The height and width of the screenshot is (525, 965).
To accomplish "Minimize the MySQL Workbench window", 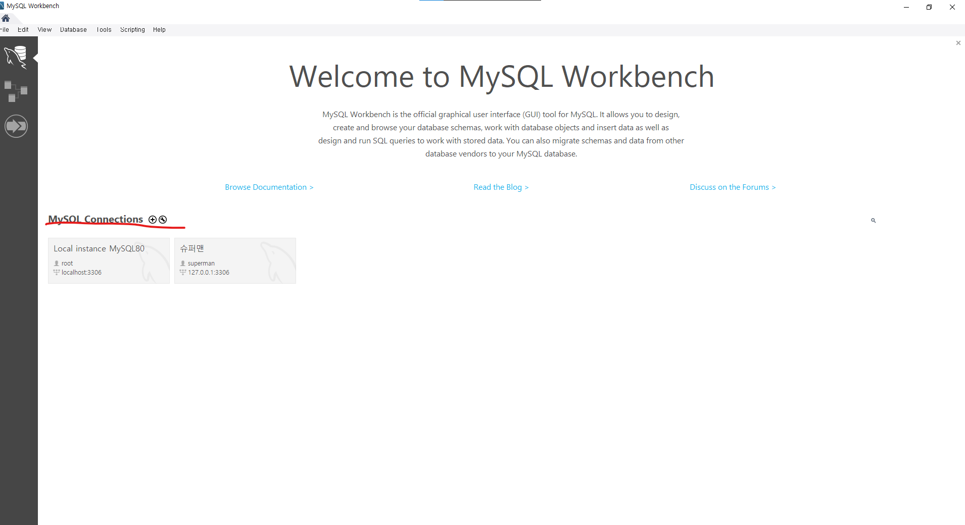I will 906,7.
